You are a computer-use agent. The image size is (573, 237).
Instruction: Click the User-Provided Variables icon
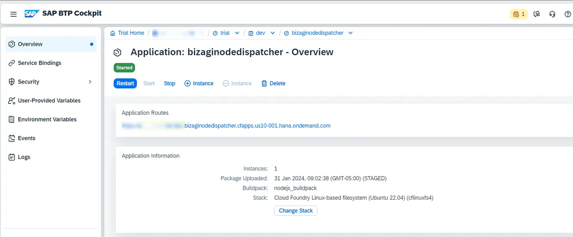pyautogui.click(x=12, y=100)
